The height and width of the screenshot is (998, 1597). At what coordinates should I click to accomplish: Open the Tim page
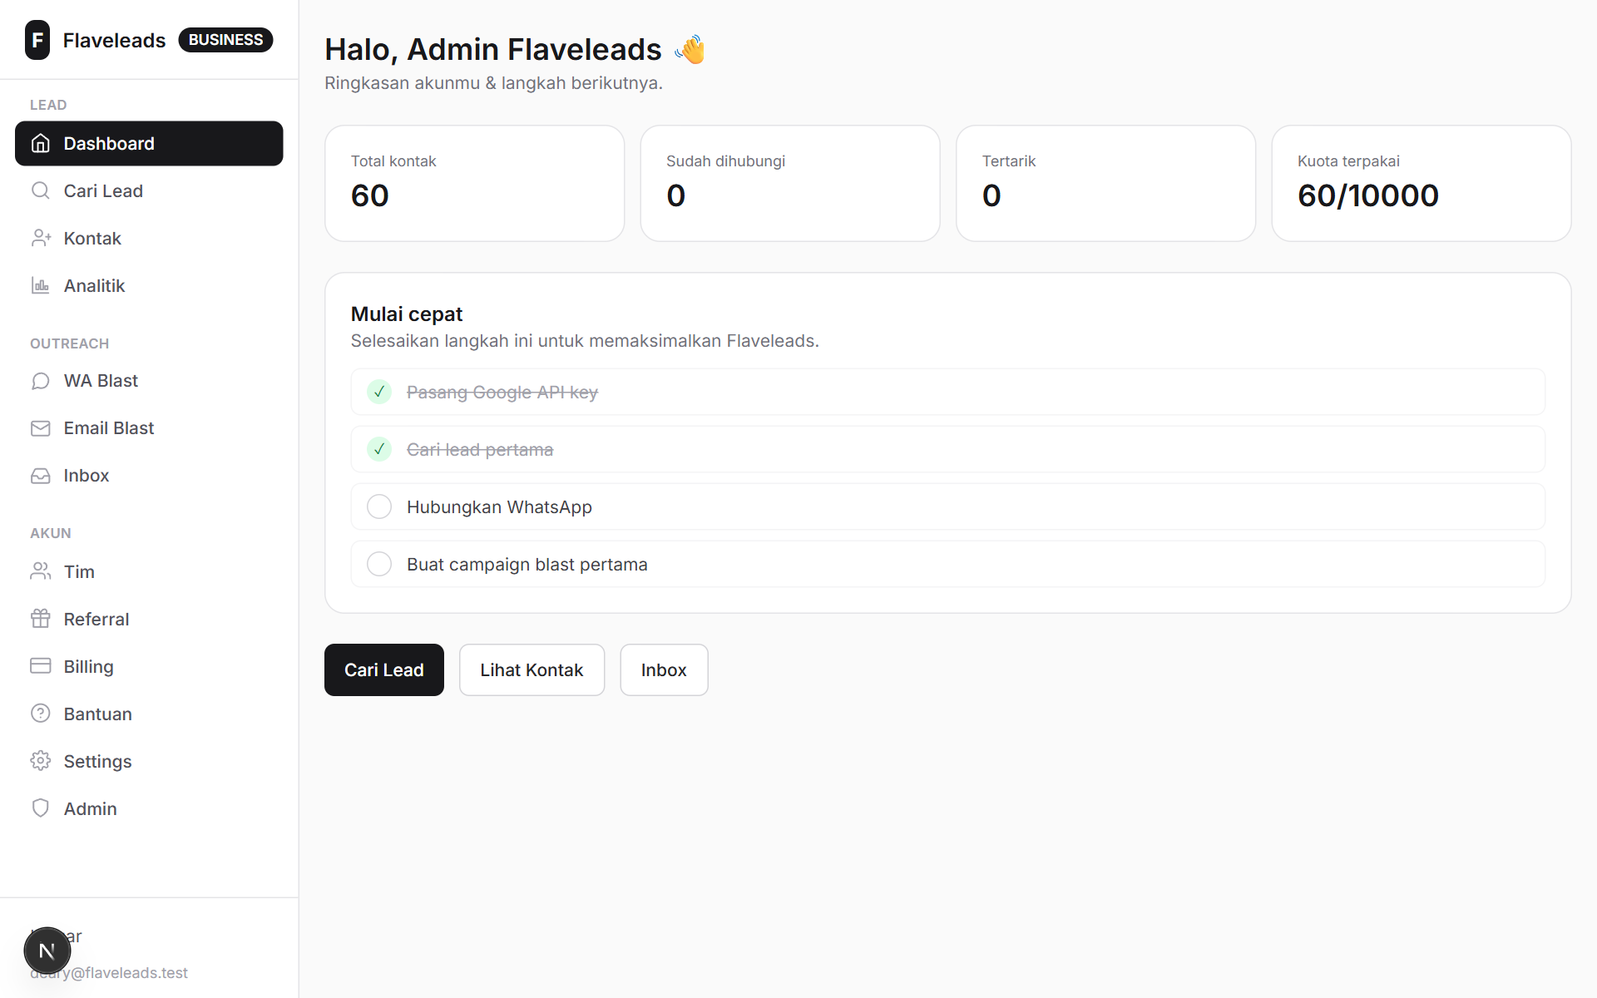149,571
